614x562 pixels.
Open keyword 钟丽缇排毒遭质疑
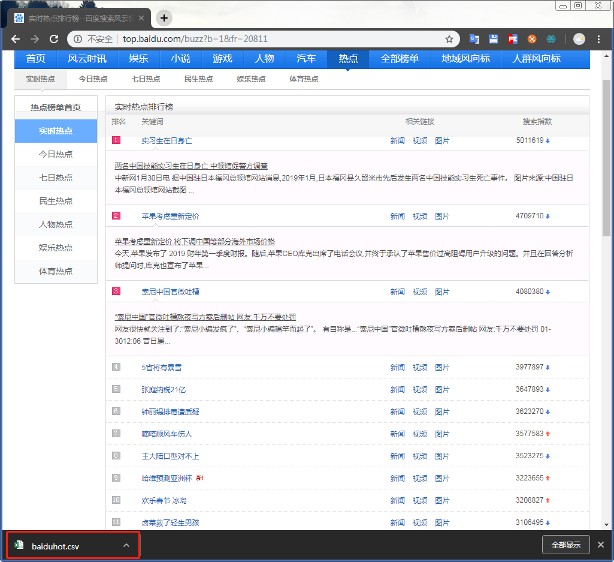[x=170, y=412]
